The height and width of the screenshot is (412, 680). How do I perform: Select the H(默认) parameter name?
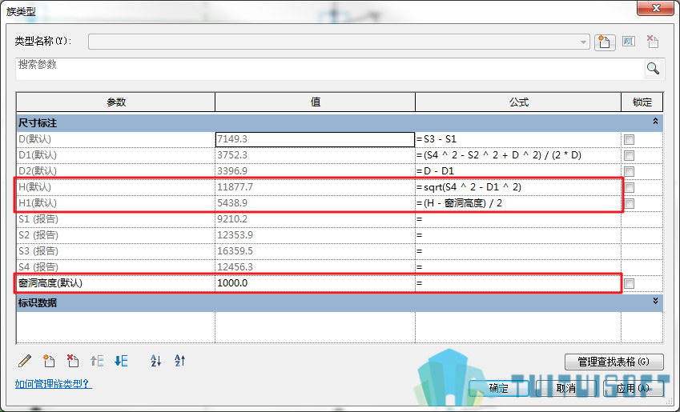[34, 187]
